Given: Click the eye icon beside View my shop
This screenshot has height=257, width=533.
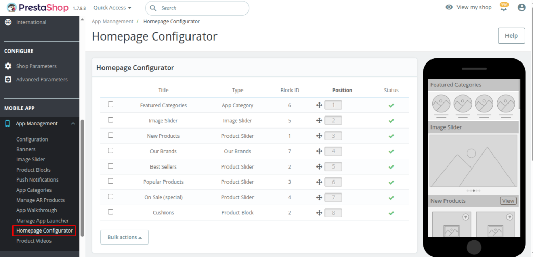Looking at the screenshot, I should pyautogui.click(x=449, y=7).
